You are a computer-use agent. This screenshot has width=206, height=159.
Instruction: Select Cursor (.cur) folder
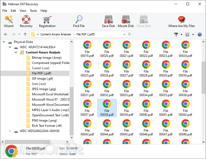click(x=41, y=68)
